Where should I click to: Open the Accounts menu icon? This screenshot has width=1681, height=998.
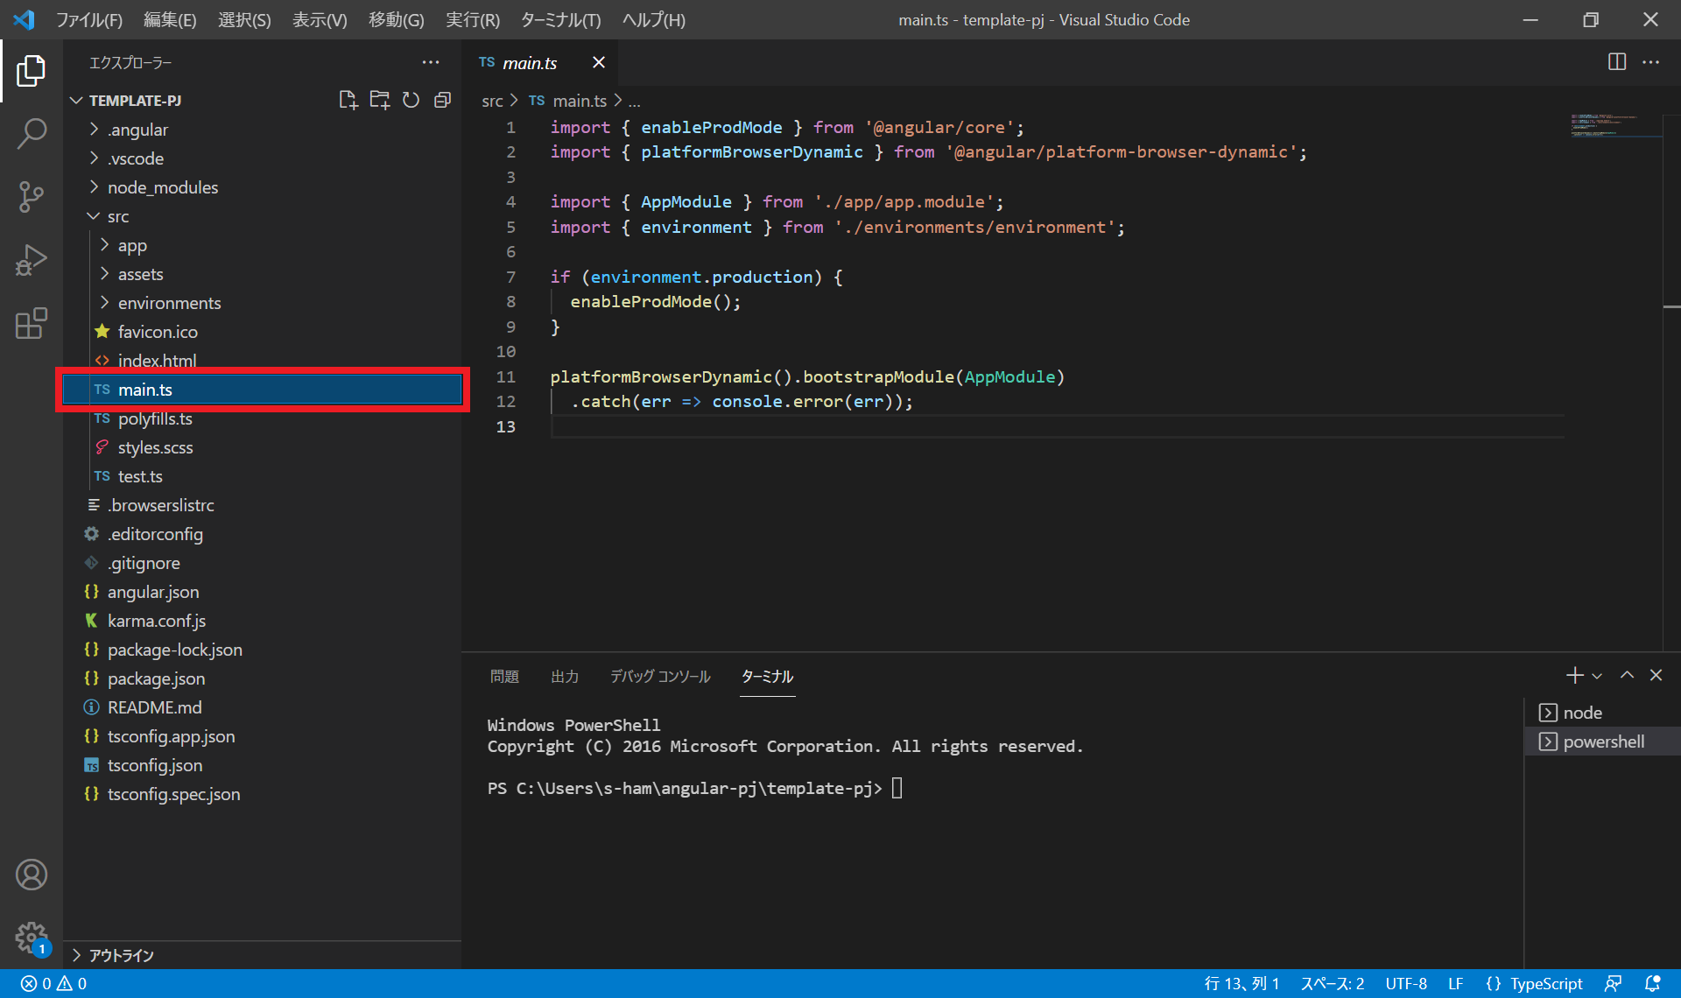32,875
